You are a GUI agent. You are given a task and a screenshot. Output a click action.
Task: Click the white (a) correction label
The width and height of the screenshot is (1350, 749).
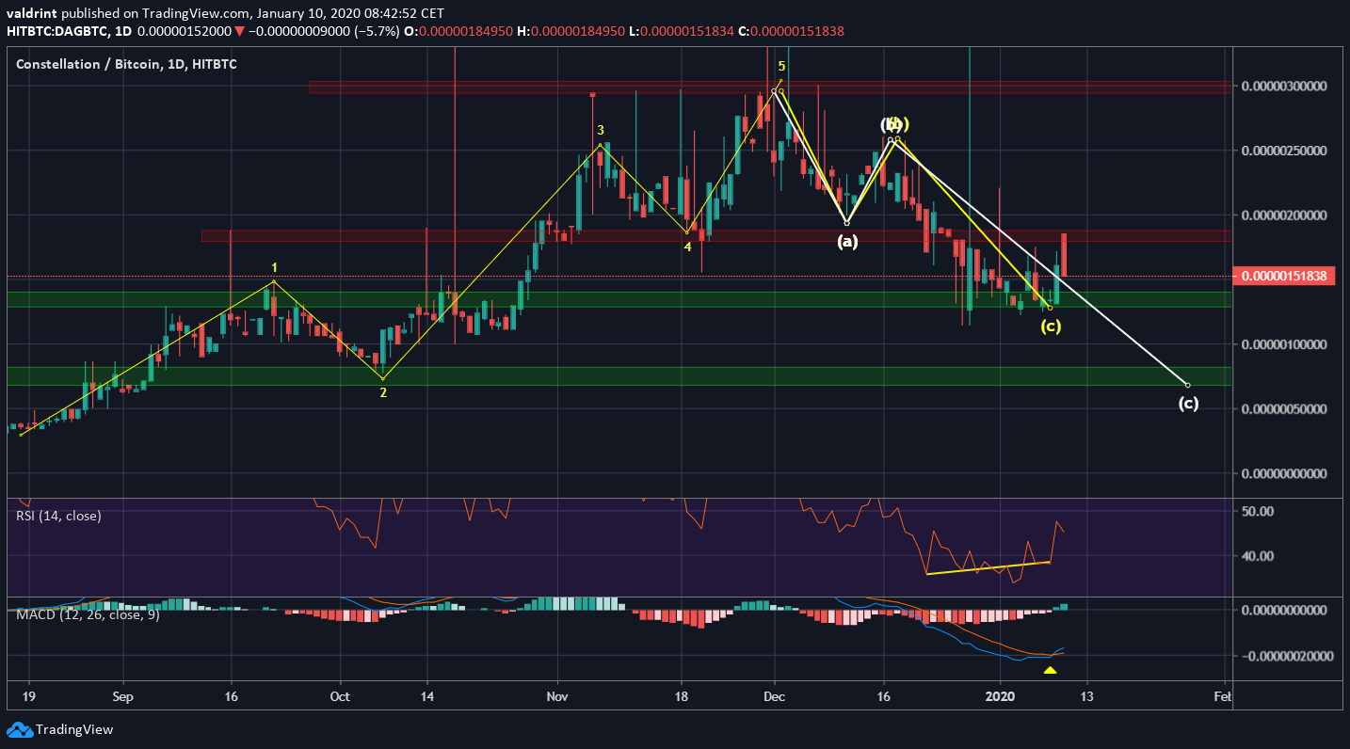pyautogui.click(x=847, y=241)
